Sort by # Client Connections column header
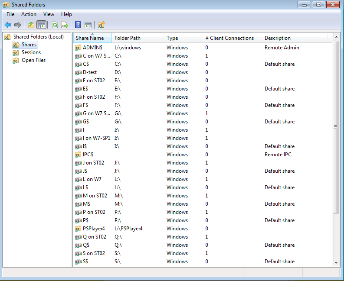344x281 pixels. pos(233,38)
